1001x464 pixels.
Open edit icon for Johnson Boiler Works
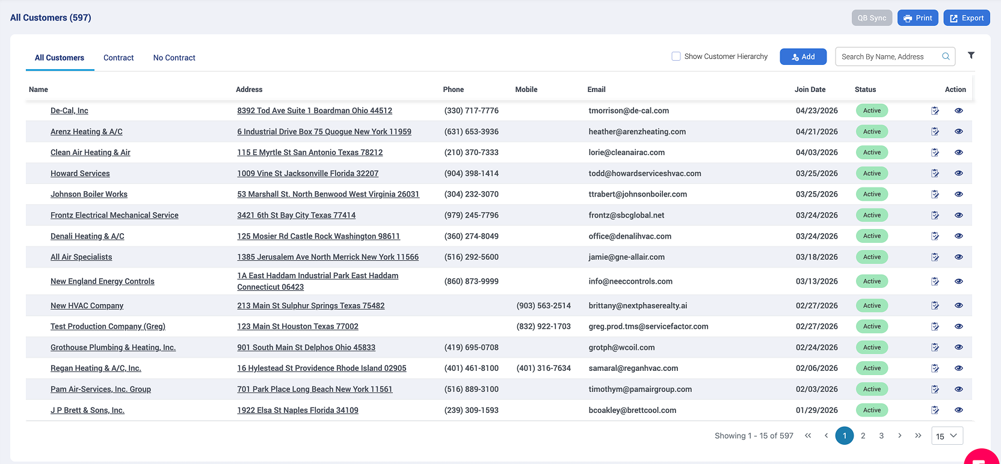click(x=935, y=194)
